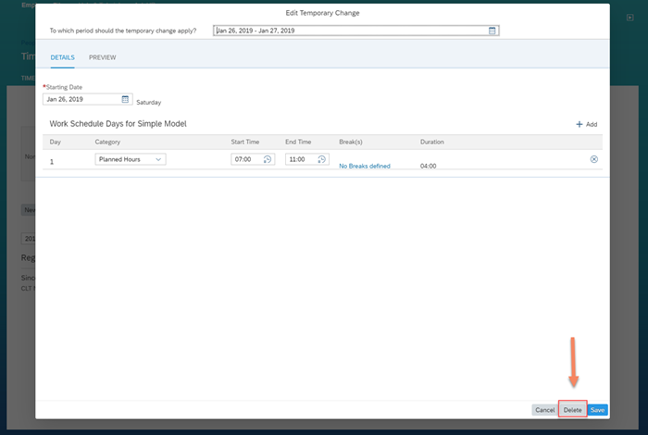The image size is (648, 435).
Task: Click the Start Time column header
Action: coord(245,142)
